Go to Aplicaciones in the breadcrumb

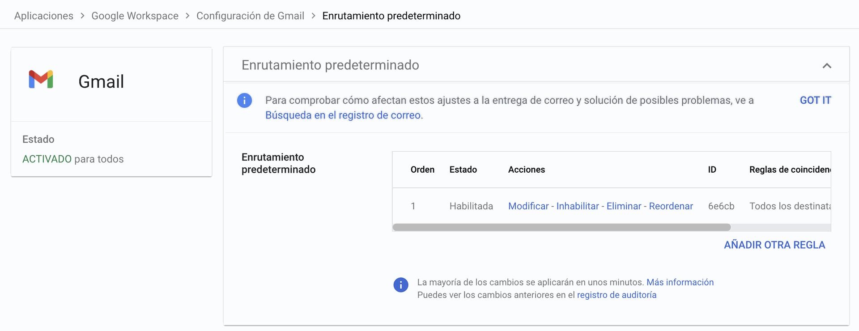pyautogui.click(x=44, y=16)
